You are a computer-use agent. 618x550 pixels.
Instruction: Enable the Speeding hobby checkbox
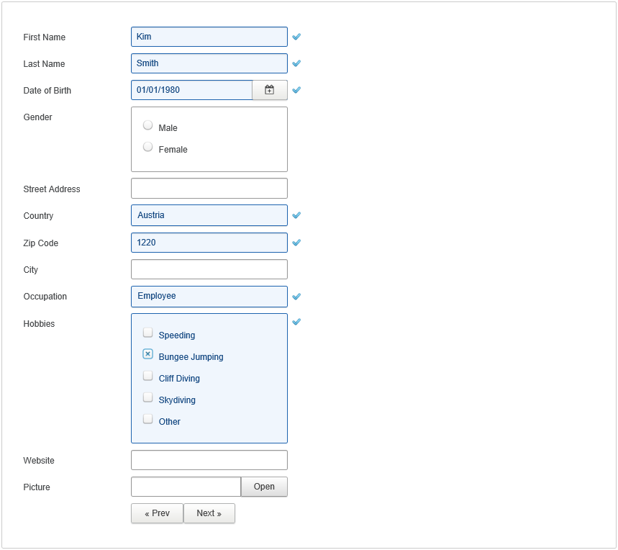pyautogui.click(x=148, y=333)
